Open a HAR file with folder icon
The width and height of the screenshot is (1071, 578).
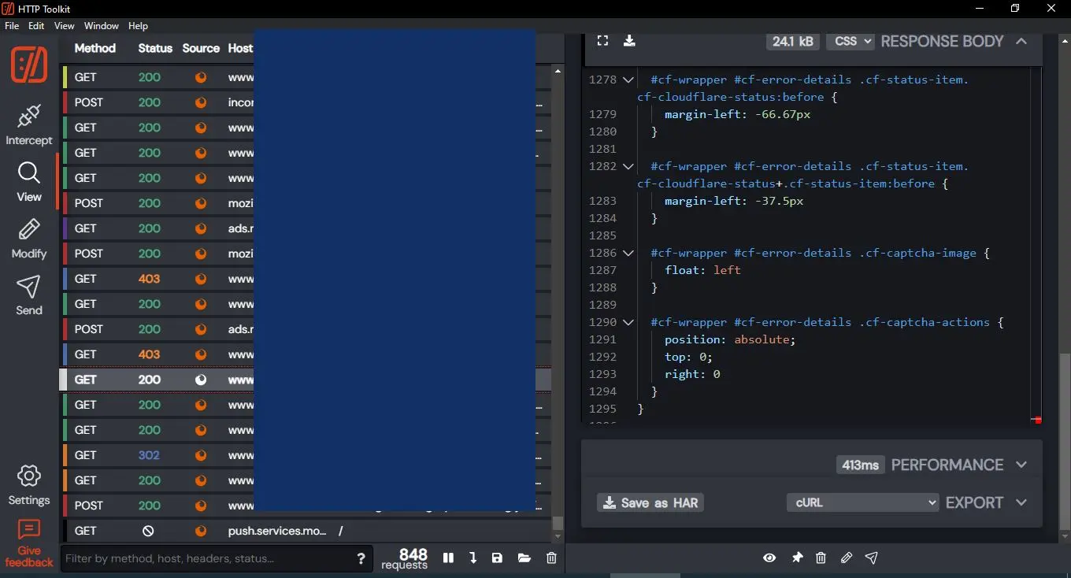(524, 558)
